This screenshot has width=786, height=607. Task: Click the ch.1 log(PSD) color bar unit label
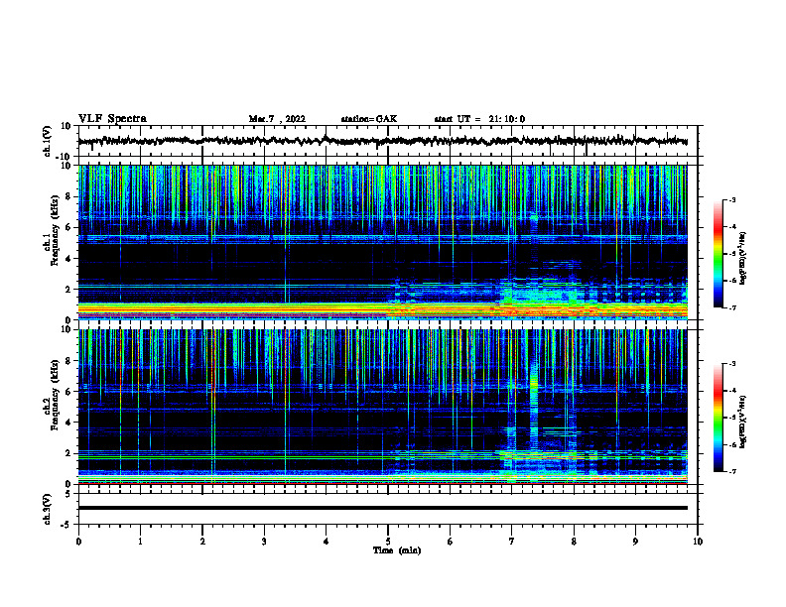click(x=743, y=259)
